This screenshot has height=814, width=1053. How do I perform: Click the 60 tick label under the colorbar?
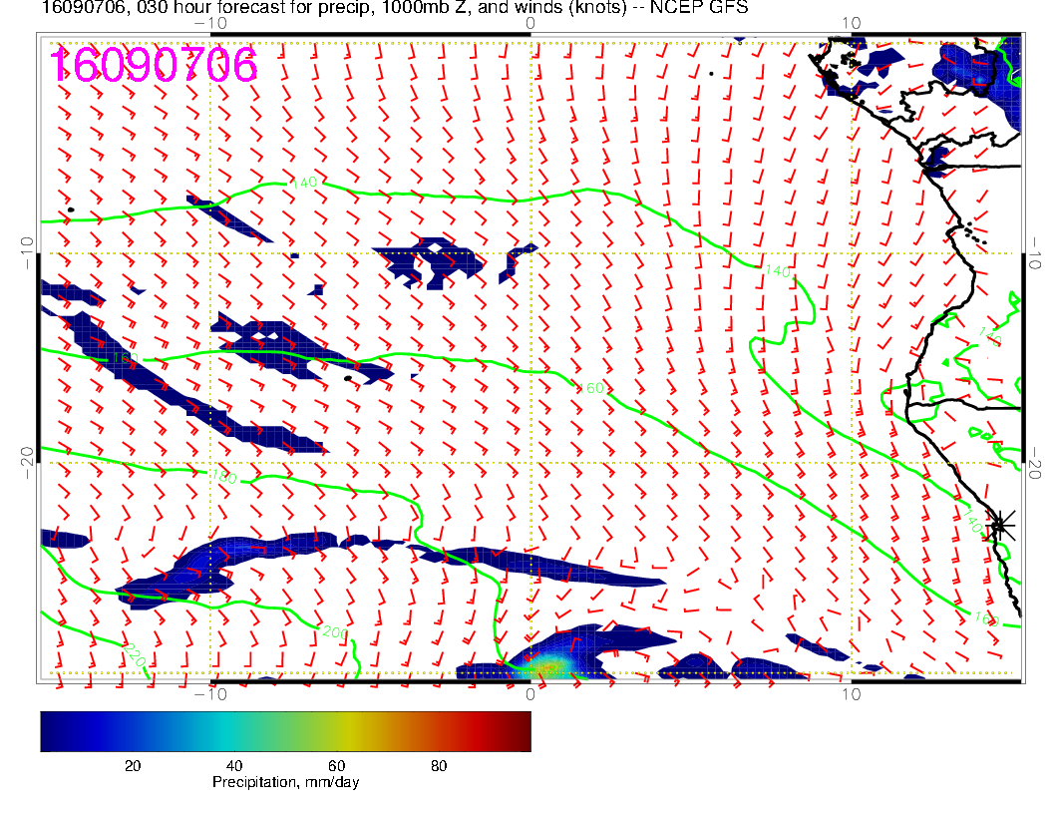336,766
